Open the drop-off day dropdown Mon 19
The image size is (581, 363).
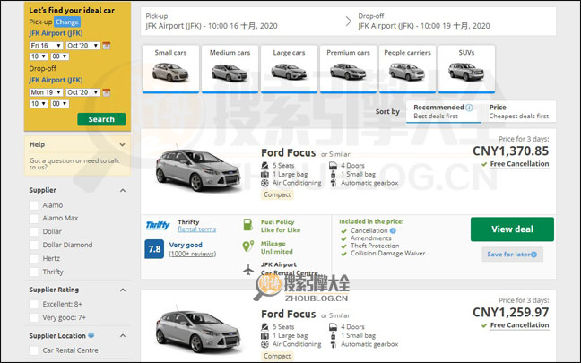click(x=46, y=92)
